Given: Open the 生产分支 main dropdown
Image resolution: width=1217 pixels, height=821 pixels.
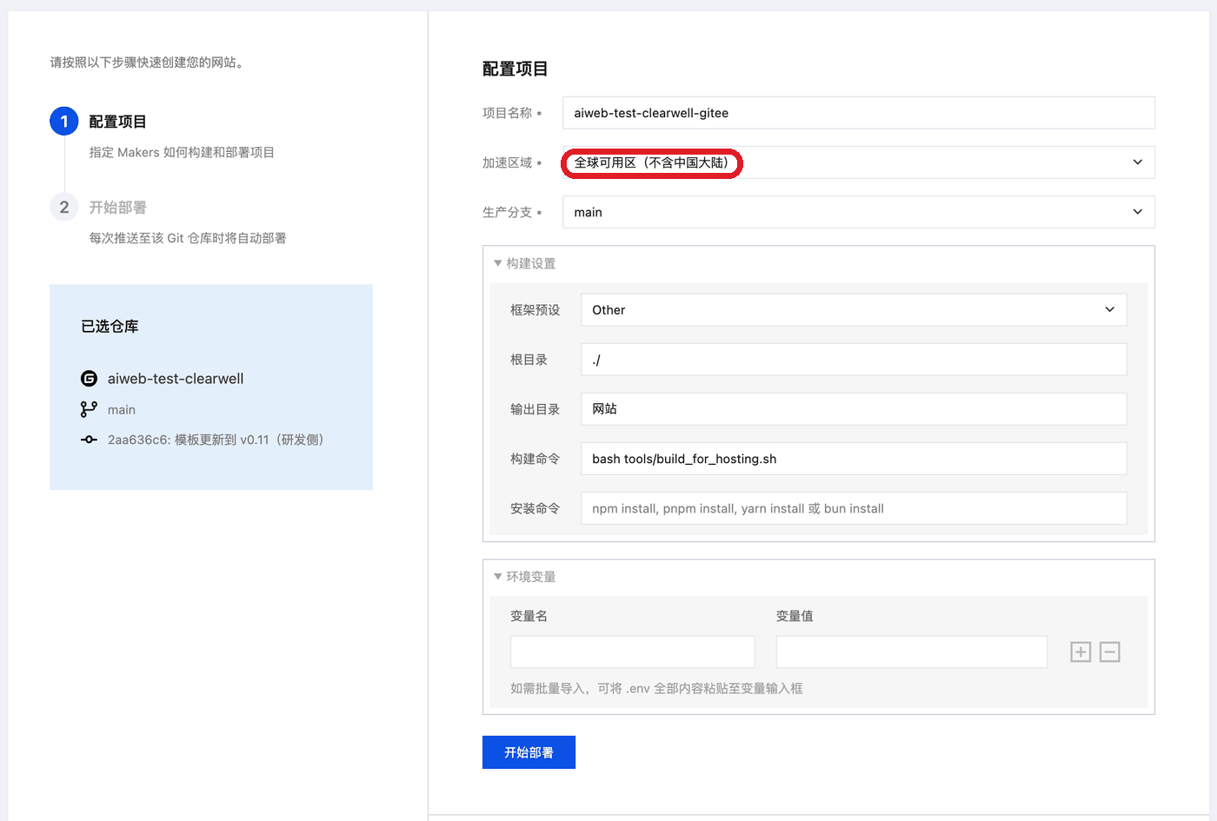Looking at the screenshot, I should 859,212.
